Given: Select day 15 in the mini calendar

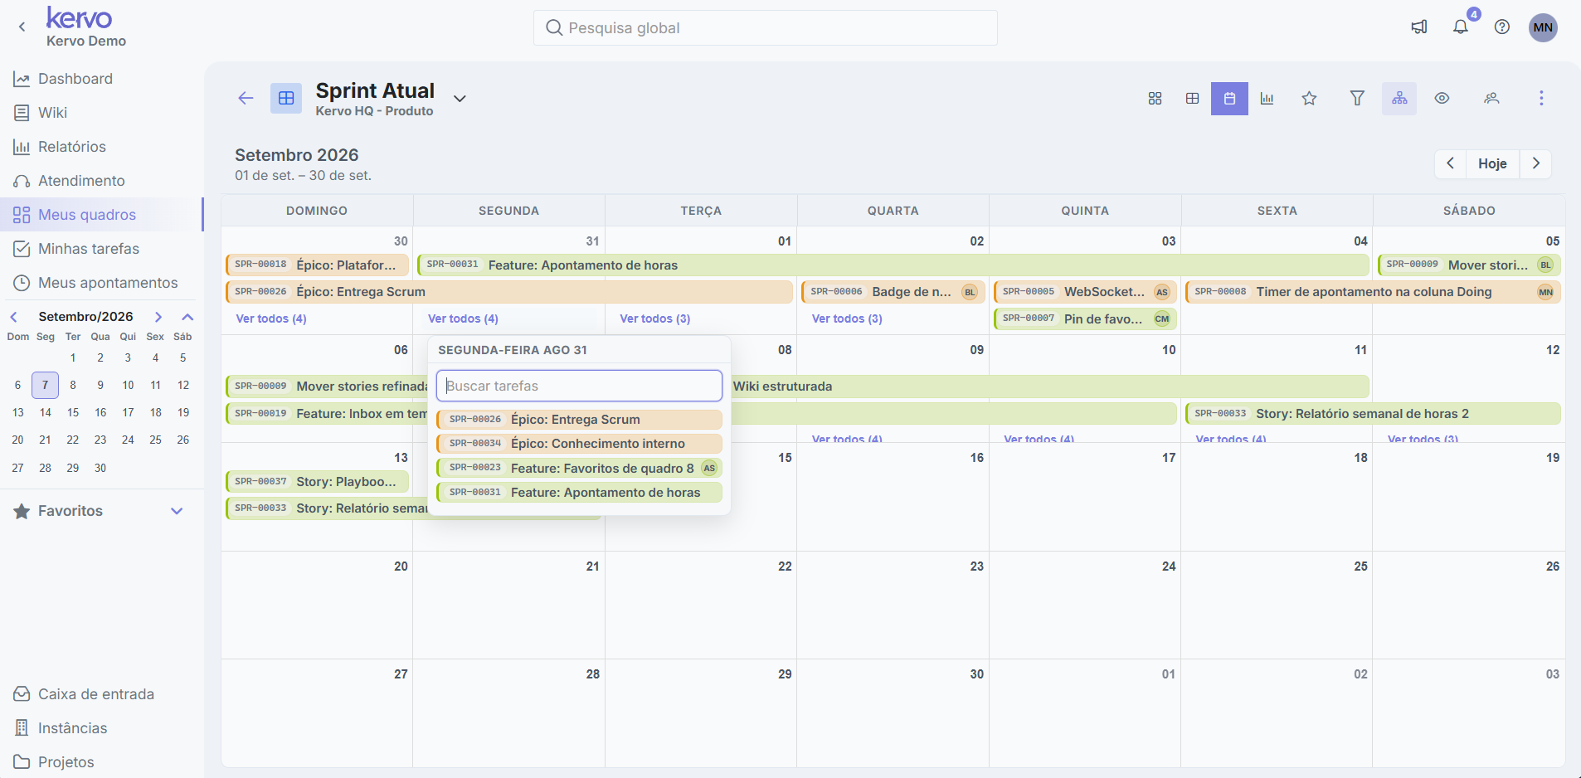Looking at the screenshot, I should click(73, 412).
